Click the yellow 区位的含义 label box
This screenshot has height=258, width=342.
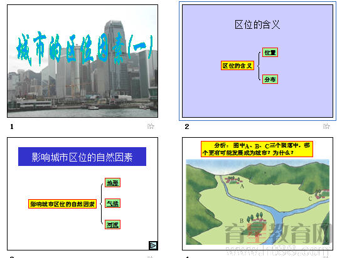[x=237, y=66]
